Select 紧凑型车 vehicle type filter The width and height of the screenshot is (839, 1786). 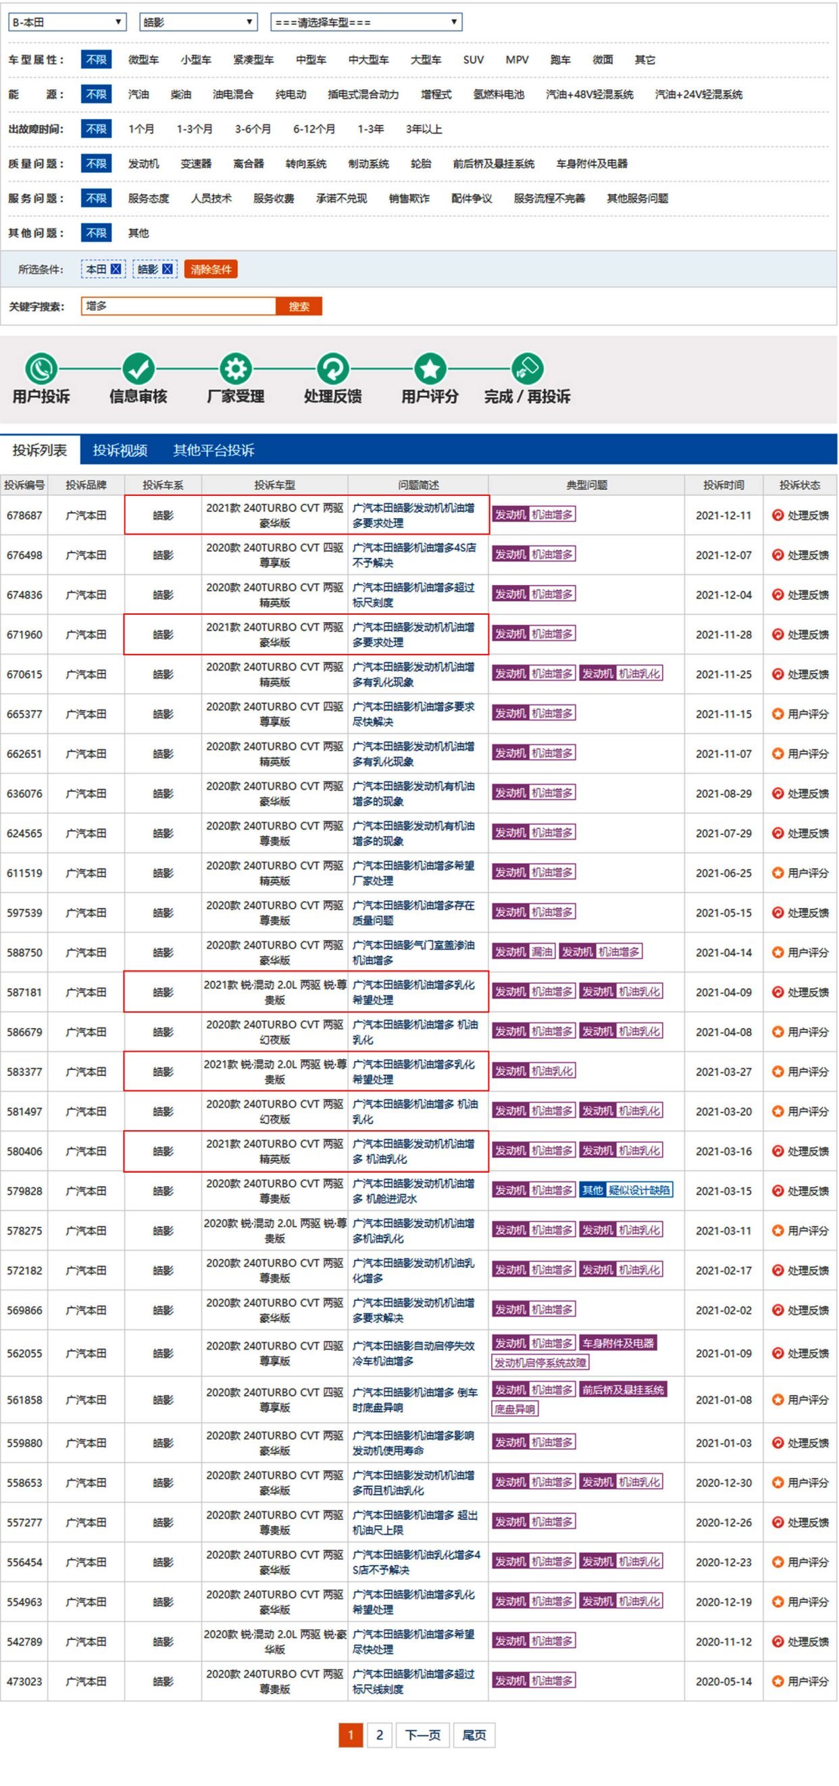(x=253, y=59)
